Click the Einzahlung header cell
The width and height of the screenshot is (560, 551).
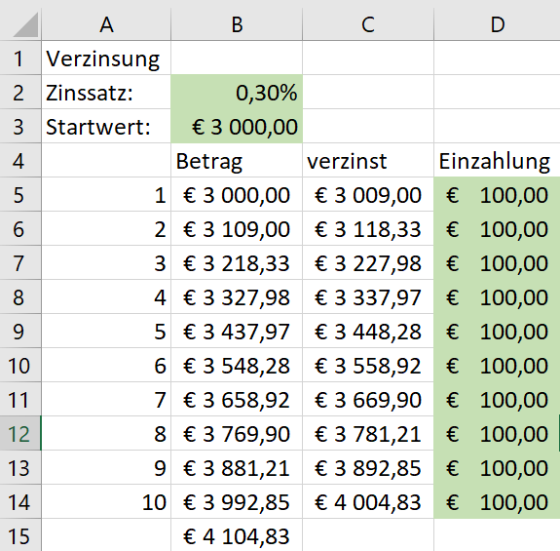click(x=497, y=161)
